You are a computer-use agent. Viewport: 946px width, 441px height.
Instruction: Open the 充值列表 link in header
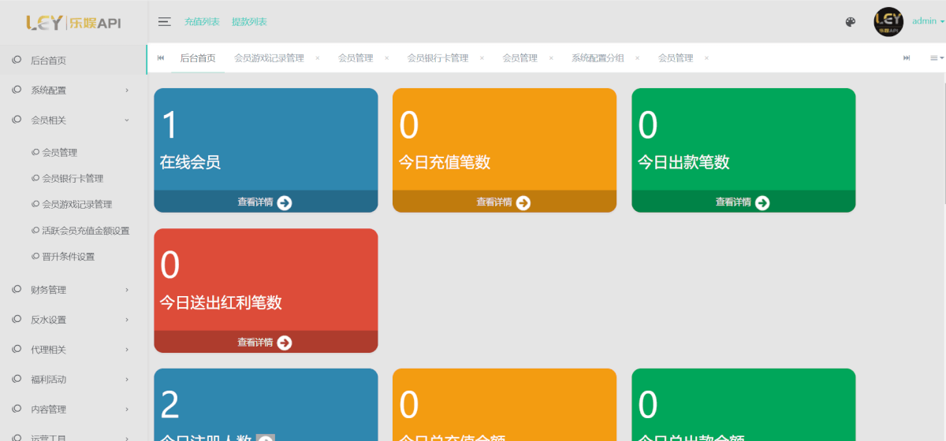[202, 22]
